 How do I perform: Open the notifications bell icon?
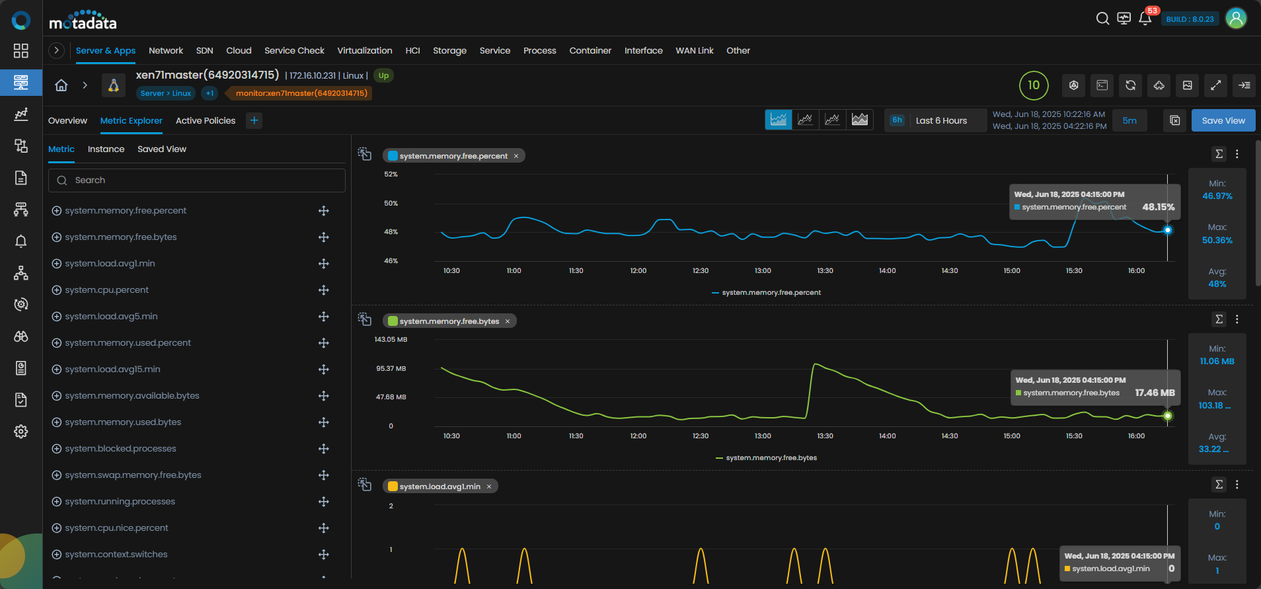pos(1145,19)
